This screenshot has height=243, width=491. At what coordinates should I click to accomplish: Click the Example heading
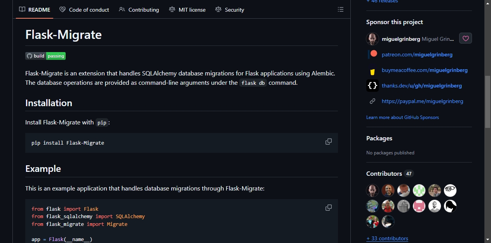tap(43, 169)
